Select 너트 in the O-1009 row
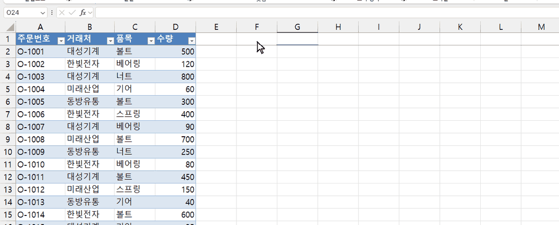This screenshot has width=559, height=225. 135,152
